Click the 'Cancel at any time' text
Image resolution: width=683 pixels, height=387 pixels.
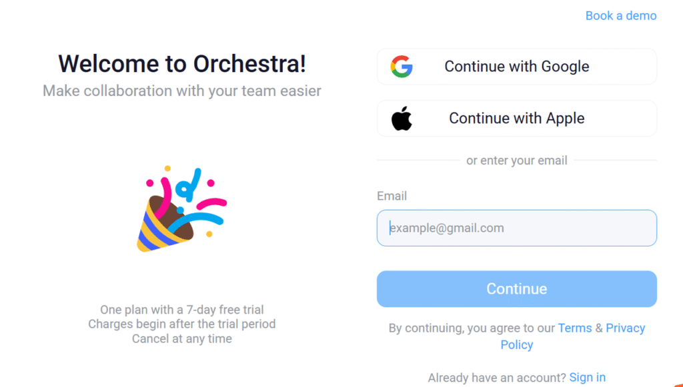[x=182, y=339]
